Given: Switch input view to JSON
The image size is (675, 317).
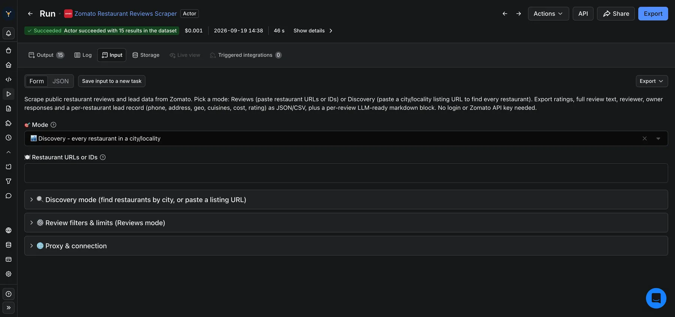Looking at the screenshot, I should [60, 81].
